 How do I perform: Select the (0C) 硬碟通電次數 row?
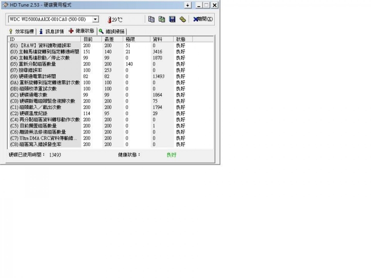[111, 95]
